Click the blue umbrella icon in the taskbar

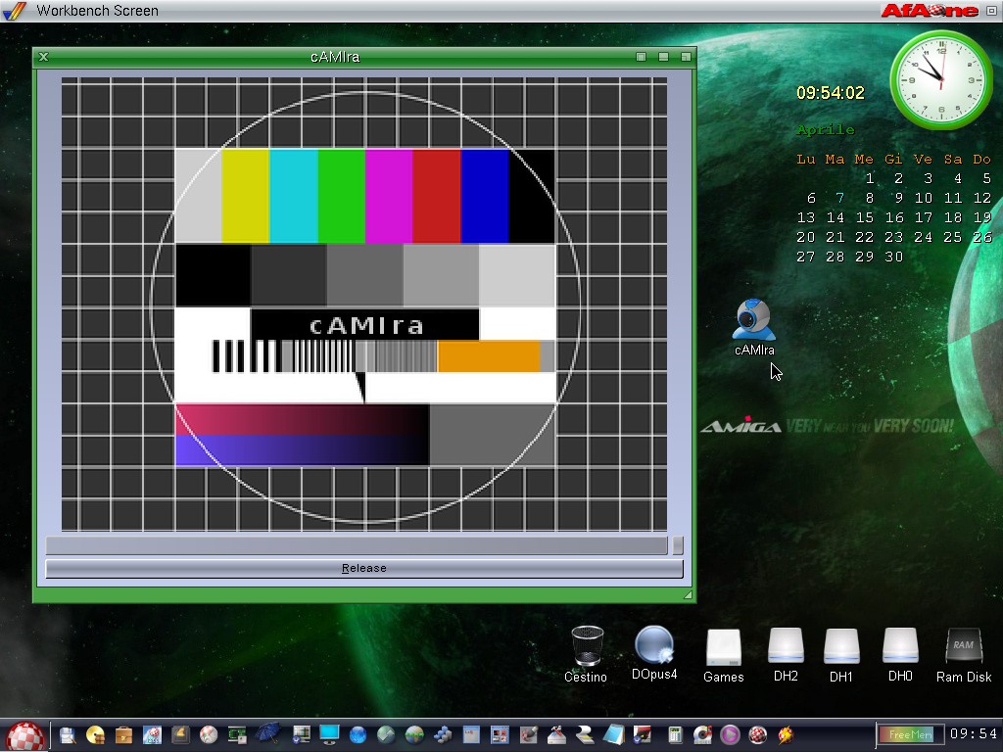tap(268, 733)
